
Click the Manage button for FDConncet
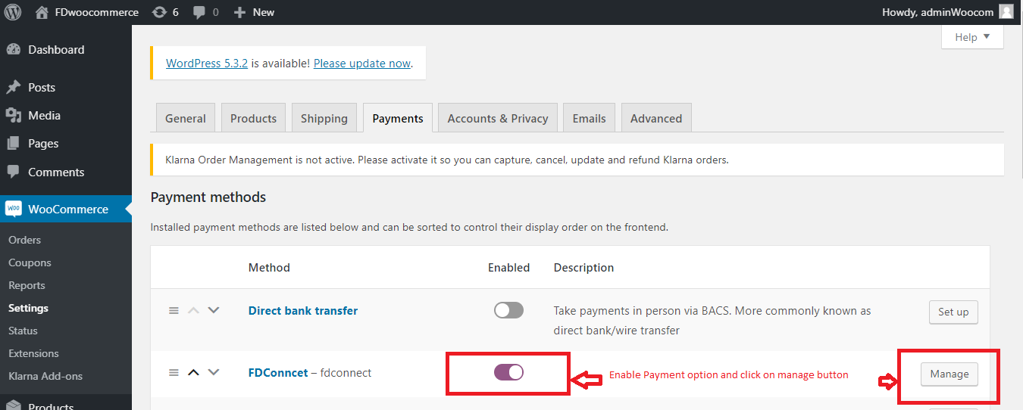click(949, 374)
